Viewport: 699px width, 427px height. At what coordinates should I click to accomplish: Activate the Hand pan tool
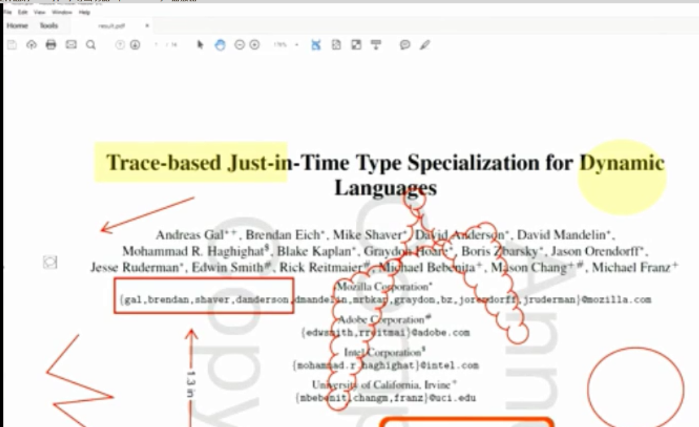(x=219, y=45)
